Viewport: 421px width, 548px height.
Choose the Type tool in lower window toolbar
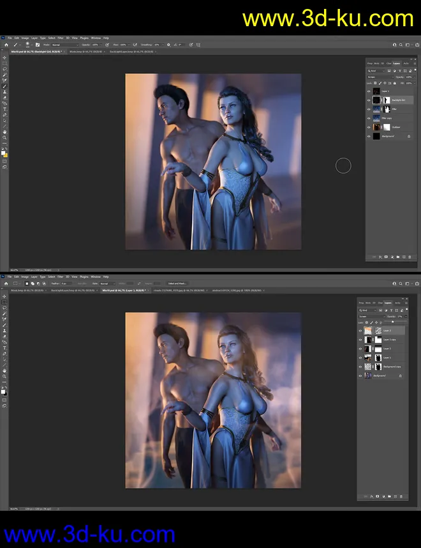tap(4, 347)
